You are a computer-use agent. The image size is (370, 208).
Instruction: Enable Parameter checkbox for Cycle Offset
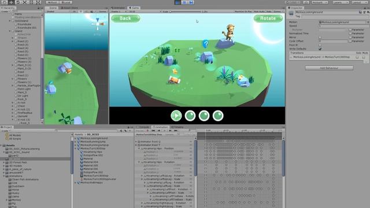click(x=350, y=41)
